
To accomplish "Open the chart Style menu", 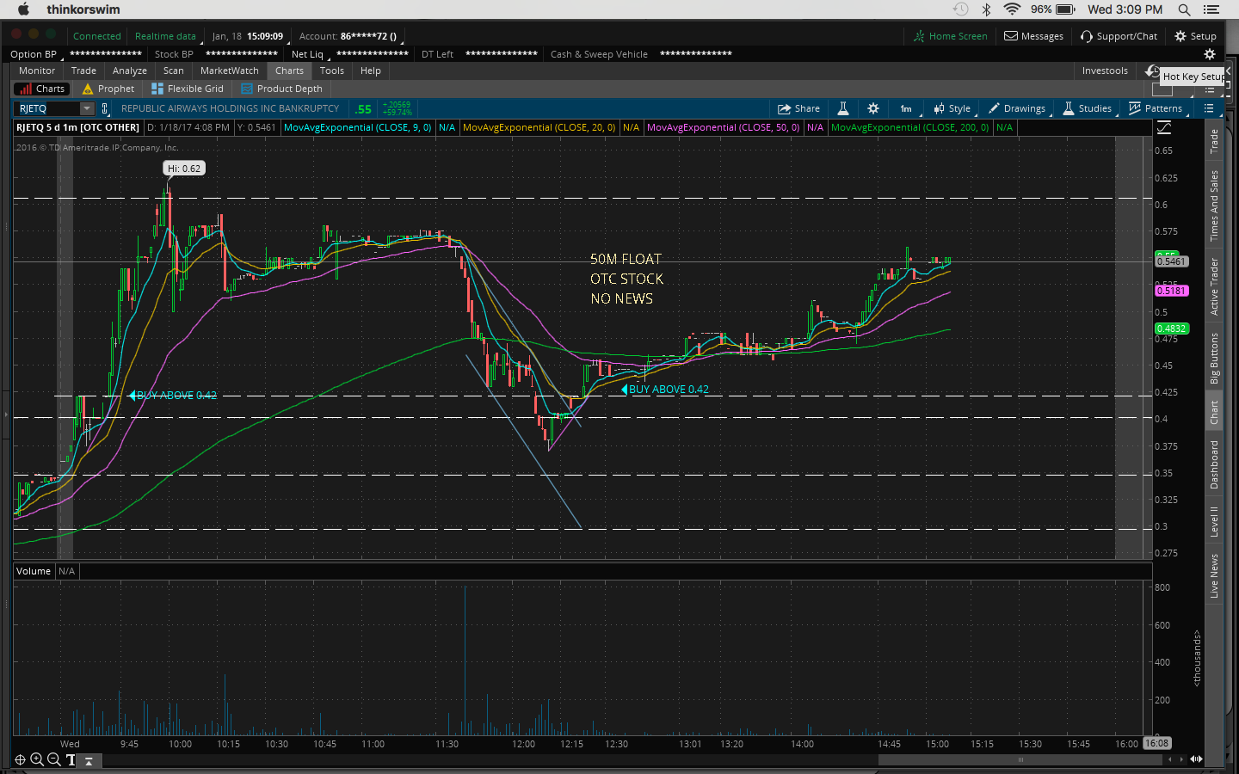I will [x=952, y=108].
